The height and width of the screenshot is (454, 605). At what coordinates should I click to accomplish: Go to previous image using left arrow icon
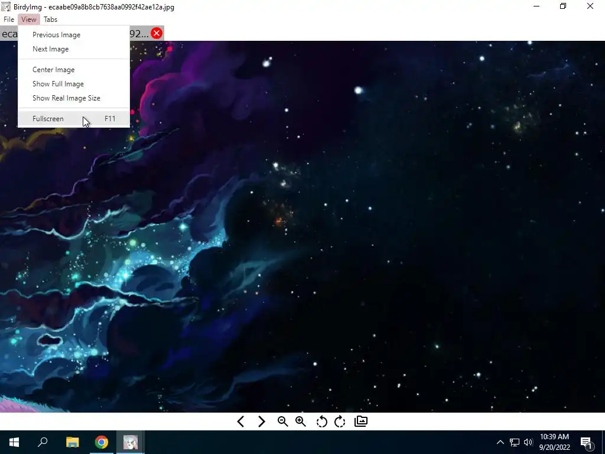(x=241, y=421)
